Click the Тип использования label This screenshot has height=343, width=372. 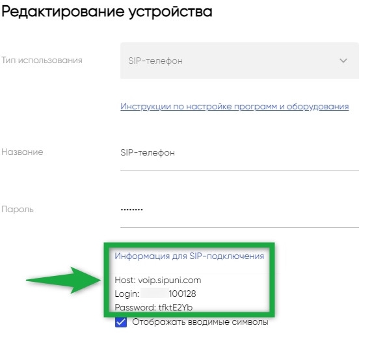tap(42, 61)
